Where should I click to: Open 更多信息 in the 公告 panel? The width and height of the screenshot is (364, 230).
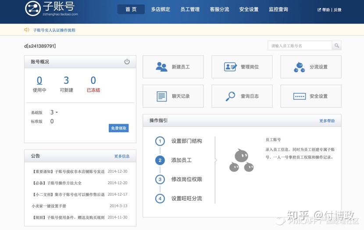tap(121, 156)
